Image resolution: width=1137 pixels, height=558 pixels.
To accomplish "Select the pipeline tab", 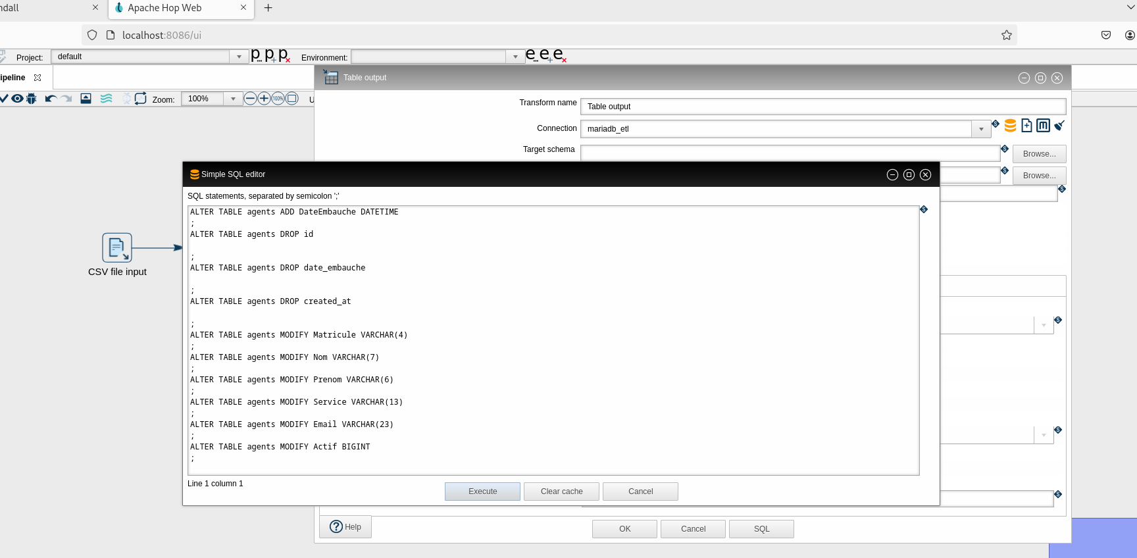I will 13,78.
